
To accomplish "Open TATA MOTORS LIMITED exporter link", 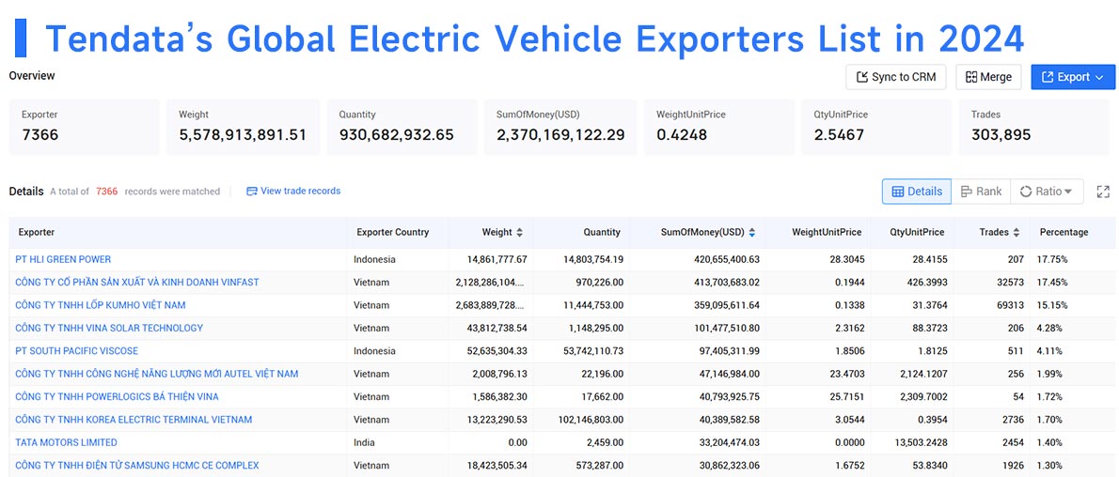I will [67, 442].
